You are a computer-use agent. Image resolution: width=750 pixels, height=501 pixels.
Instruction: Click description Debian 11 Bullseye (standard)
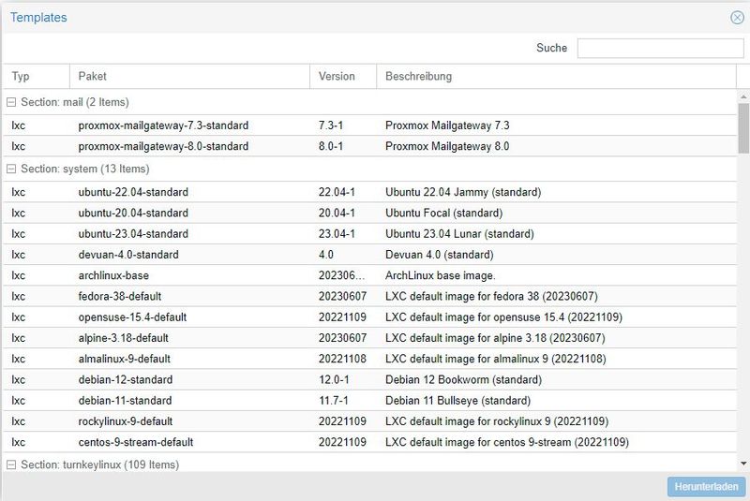(457, 401)
